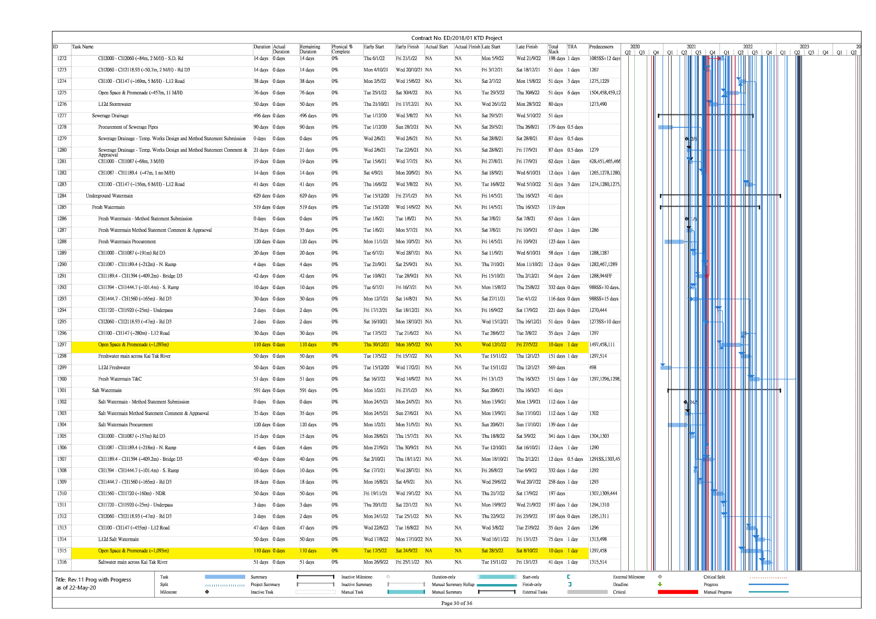The height and width of the screenshot is (619, 876).
Task: Click the red Critical bar swatch in the legend
Action: (x=677, y=592)
